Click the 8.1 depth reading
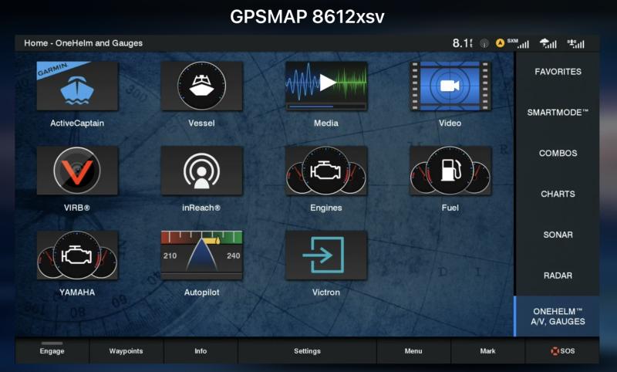The image size is (617, 372). (463, 43)
